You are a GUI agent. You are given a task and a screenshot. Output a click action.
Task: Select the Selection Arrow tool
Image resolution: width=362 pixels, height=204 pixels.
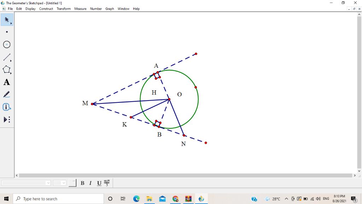[x=7, y=20]
